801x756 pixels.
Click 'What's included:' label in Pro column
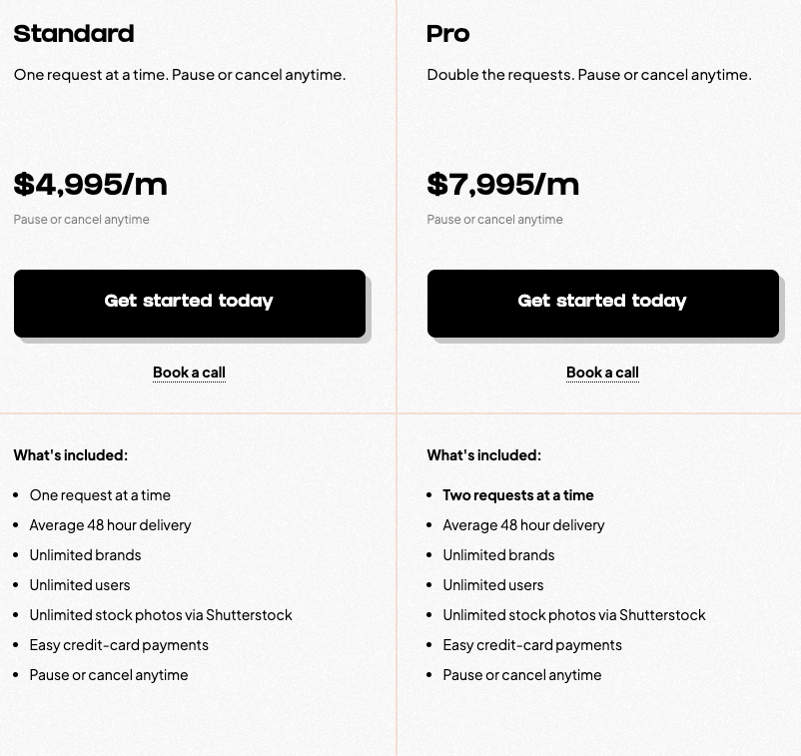pyautogui.click(x=484, y=455)
